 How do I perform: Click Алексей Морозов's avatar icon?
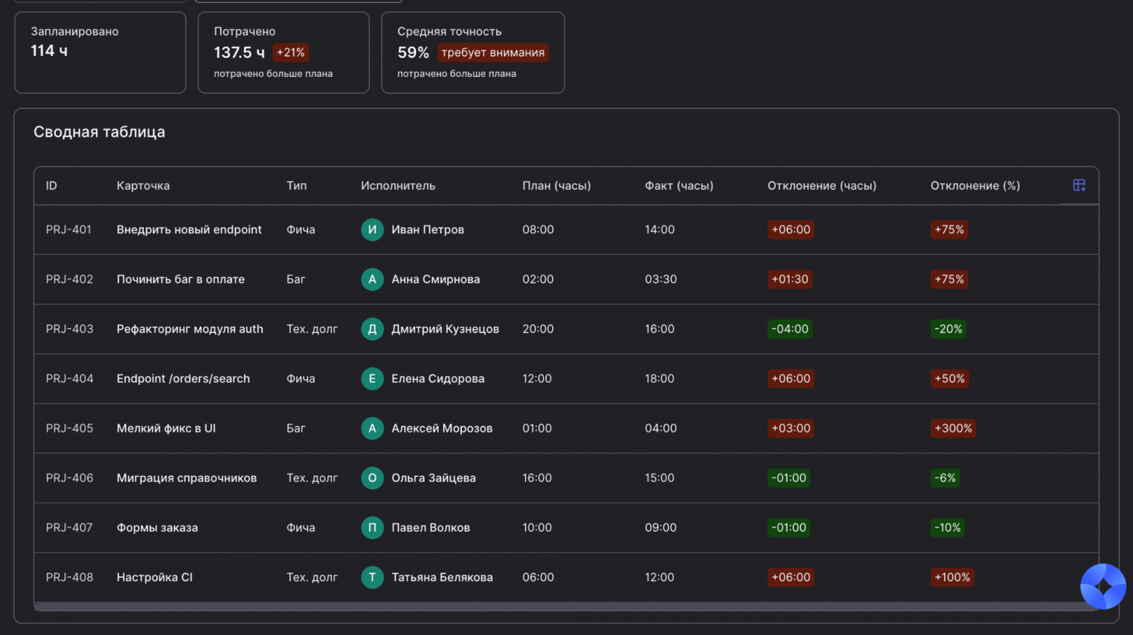(372, 429)
